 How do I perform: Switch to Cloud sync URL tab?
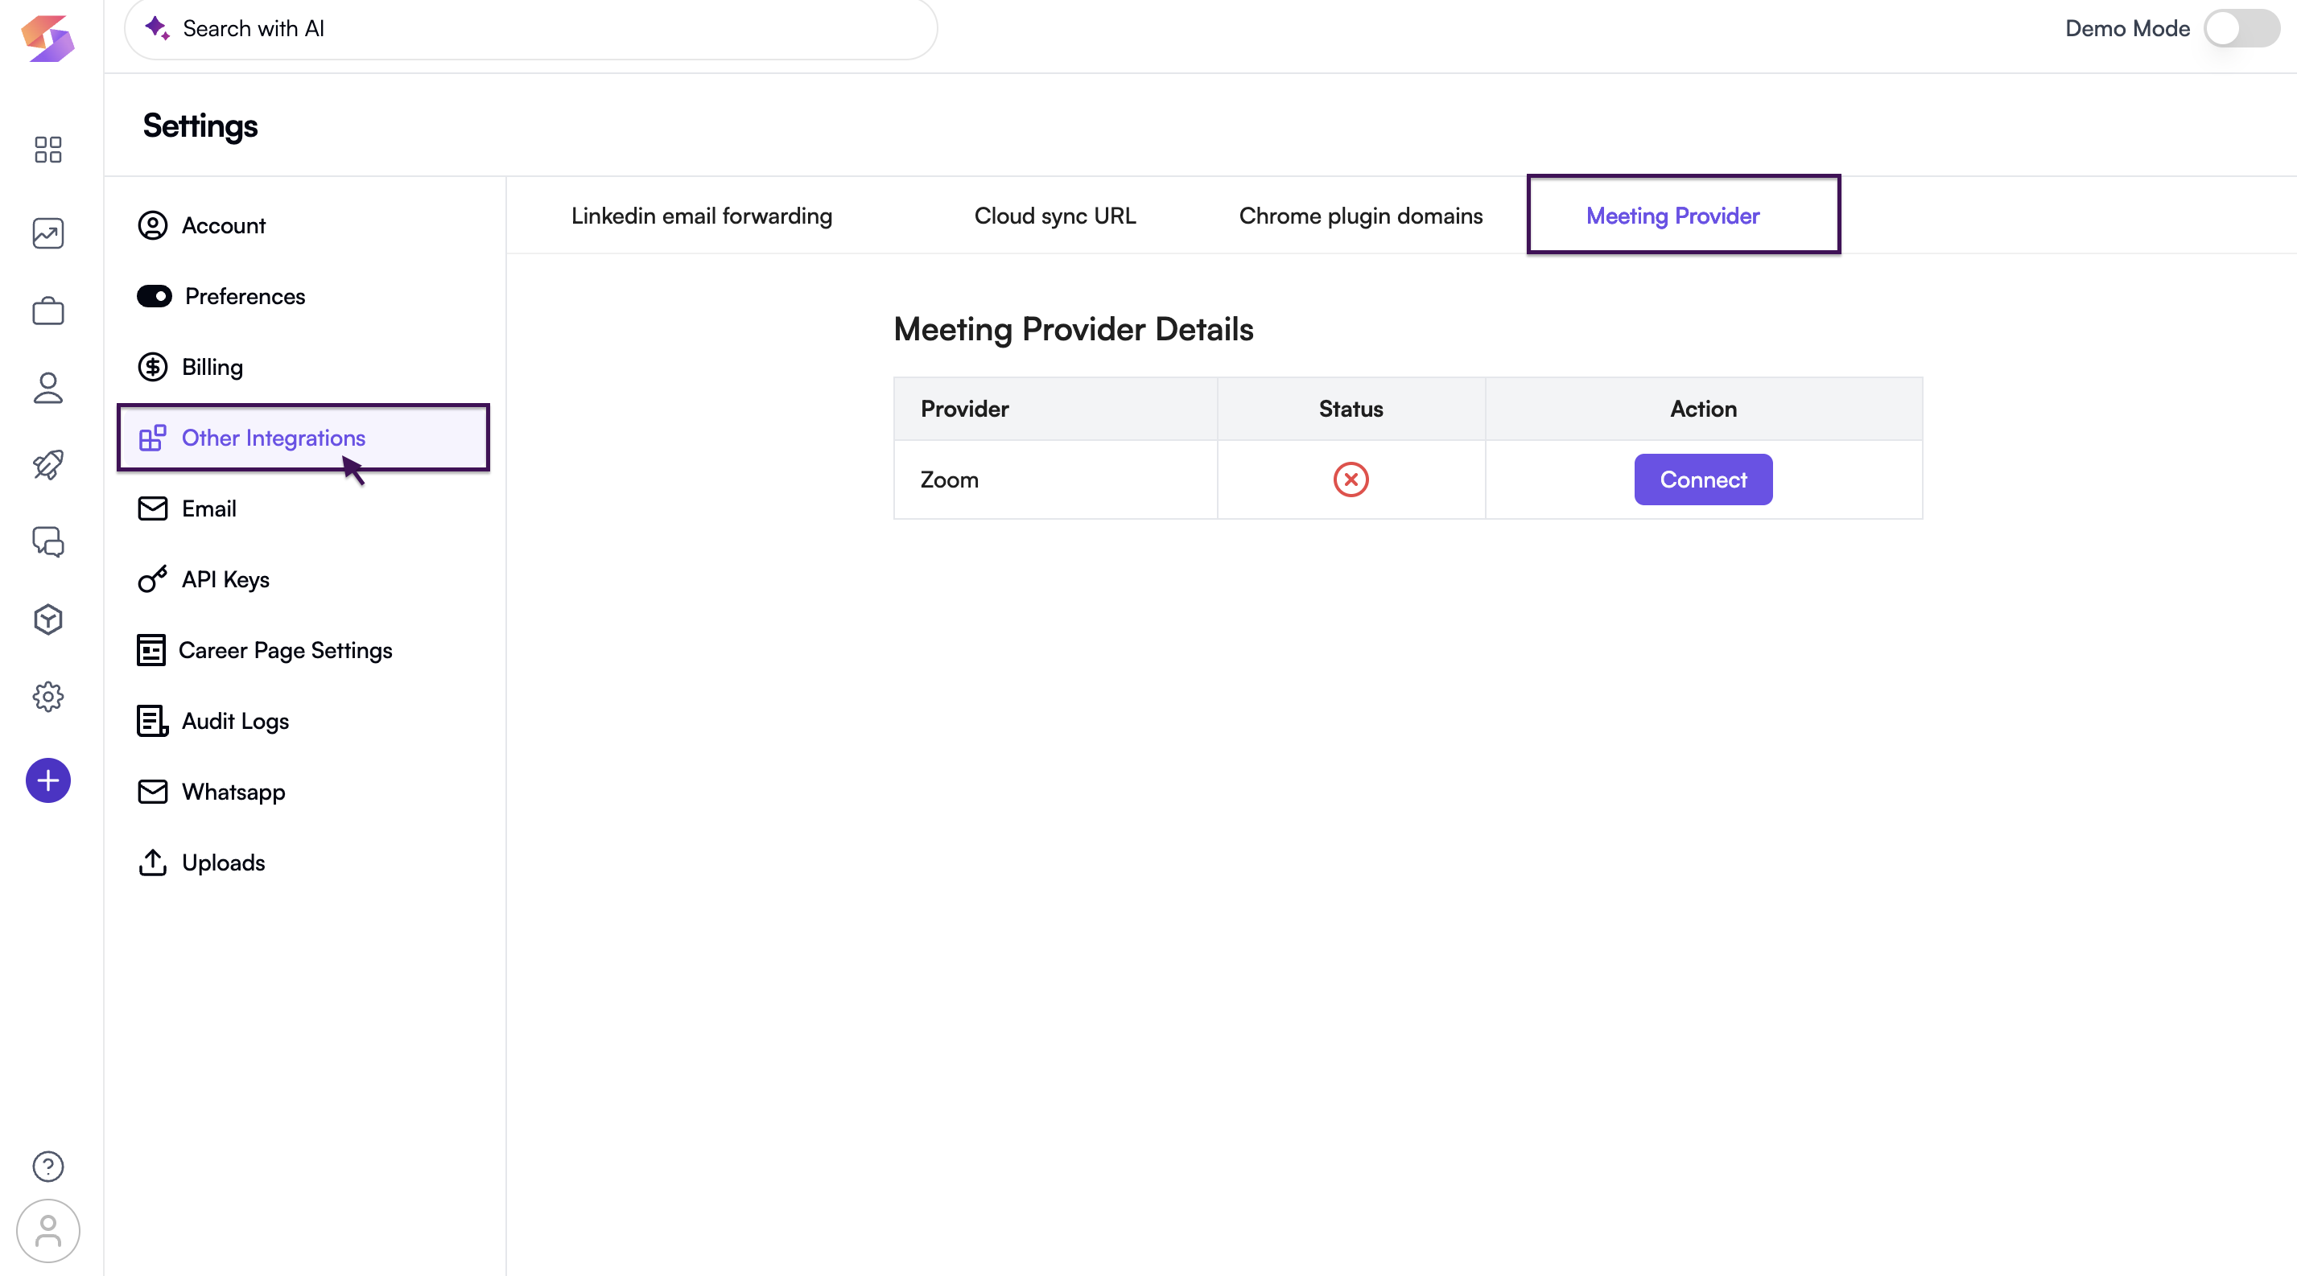tap(1055, 216)
